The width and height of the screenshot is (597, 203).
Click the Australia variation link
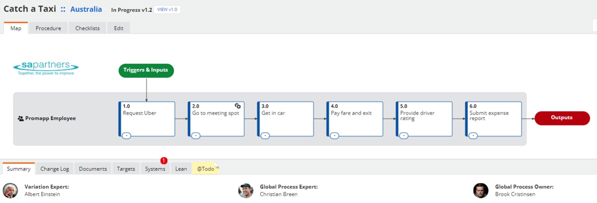click(86, 9)
